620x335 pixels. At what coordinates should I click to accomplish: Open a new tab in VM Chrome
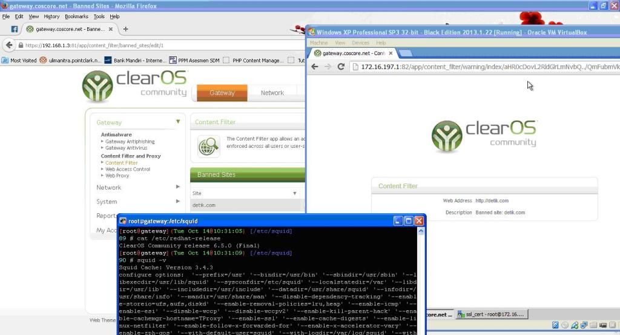tap(405, 53)
